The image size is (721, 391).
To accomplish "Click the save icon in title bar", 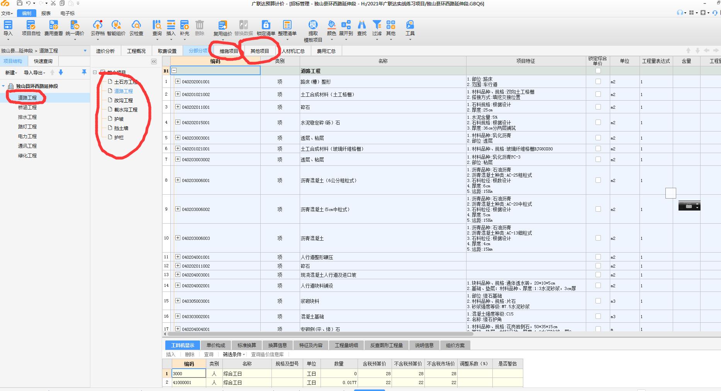I will [19, 3].
